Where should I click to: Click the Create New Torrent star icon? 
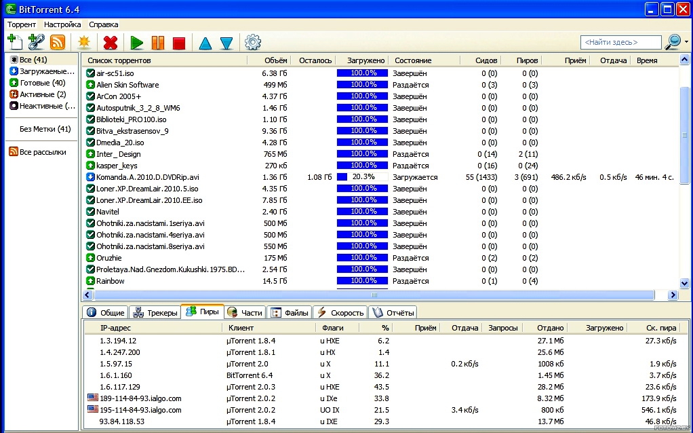click(x=83, y=42)
